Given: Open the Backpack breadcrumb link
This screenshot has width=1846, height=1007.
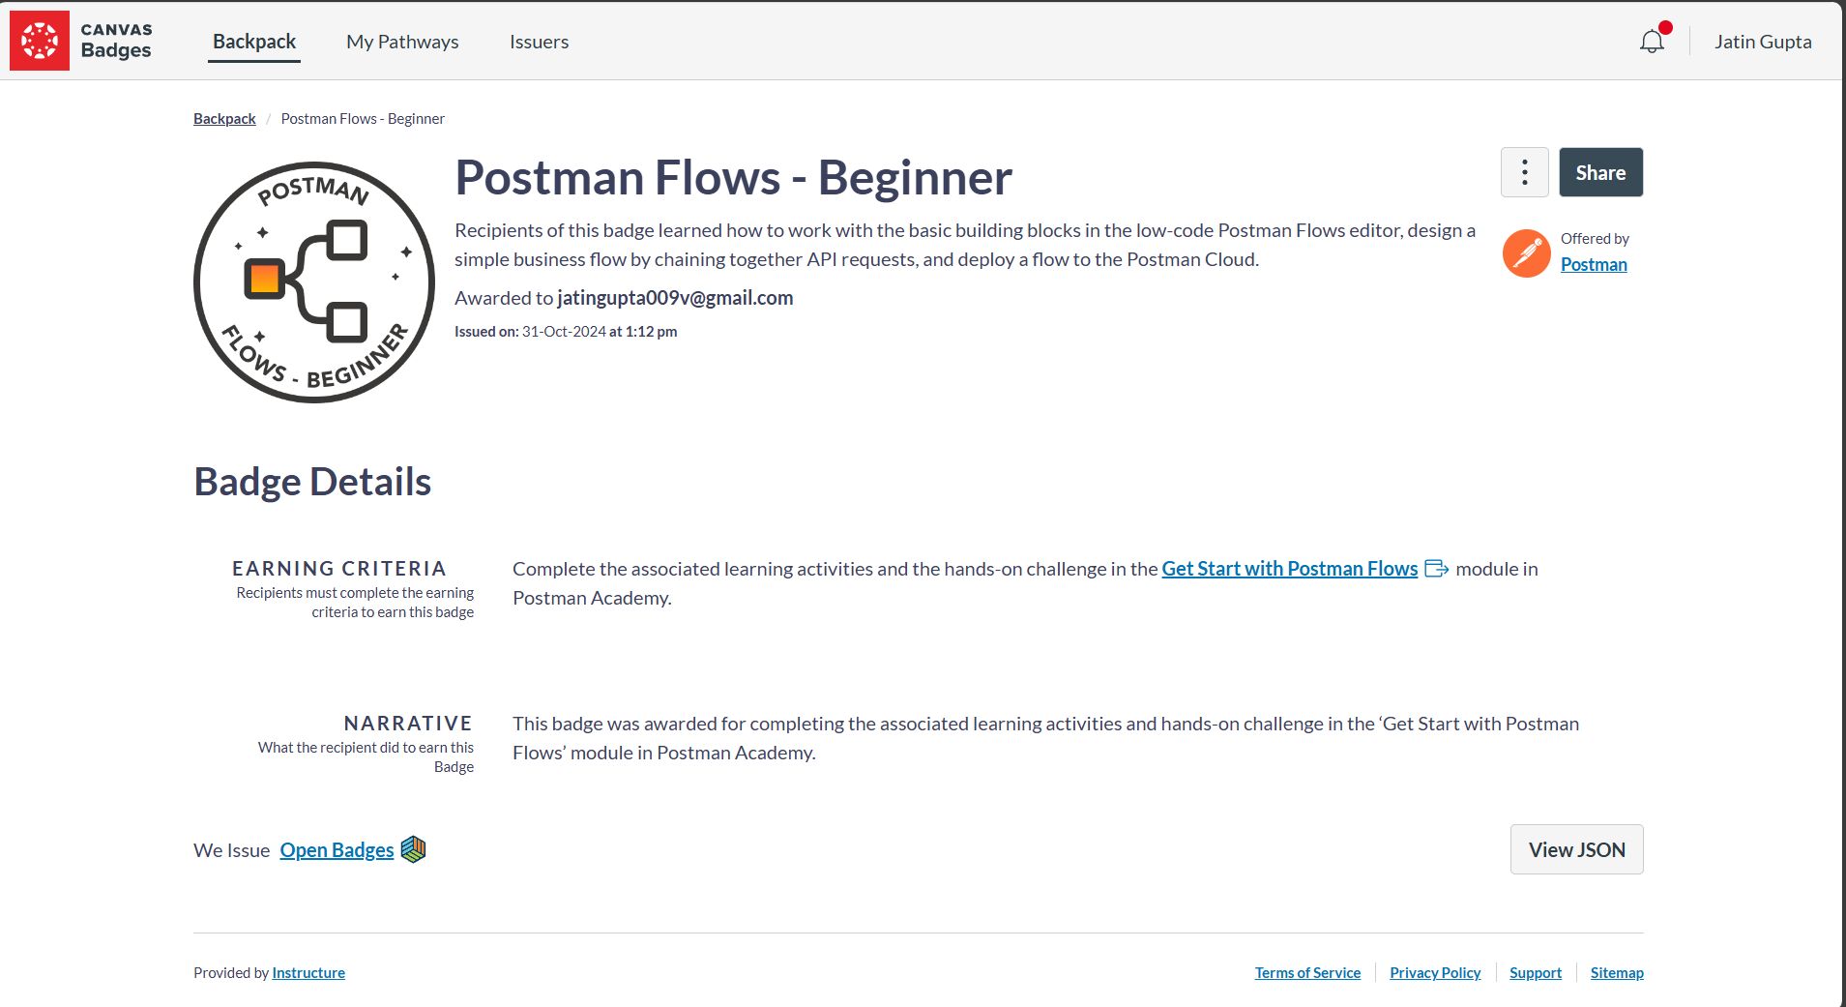Looking at the screenshot, I should (x=223, y=118).
